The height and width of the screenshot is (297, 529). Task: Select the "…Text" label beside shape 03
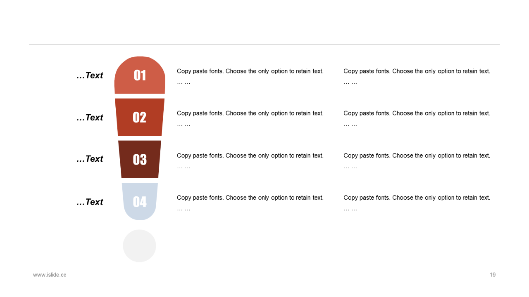(x=90, y=159)
